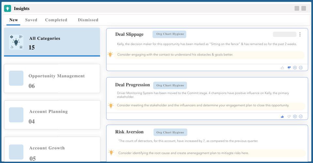Thumbs up the Deal Slippage insight
Image resolution: width=313 pixels, height=163 pixels.
click(x=282, y=68)
